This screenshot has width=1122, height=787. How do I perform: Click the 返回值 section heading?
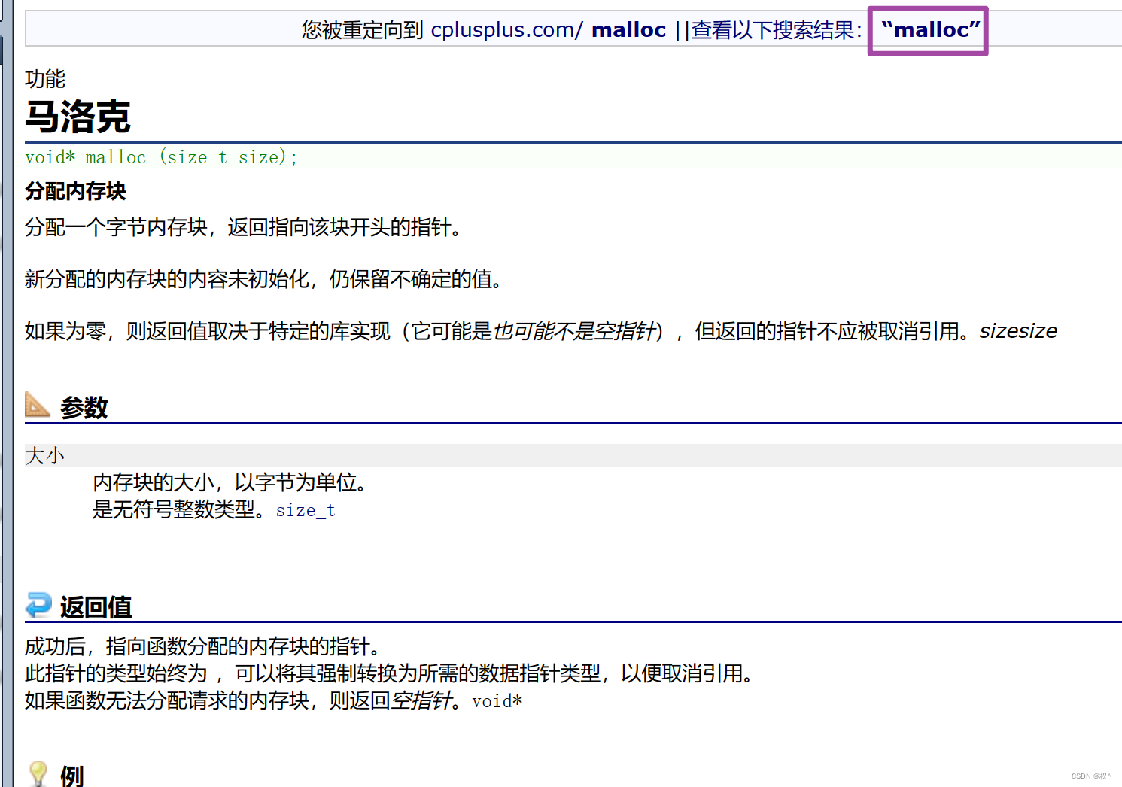(96, 607)
